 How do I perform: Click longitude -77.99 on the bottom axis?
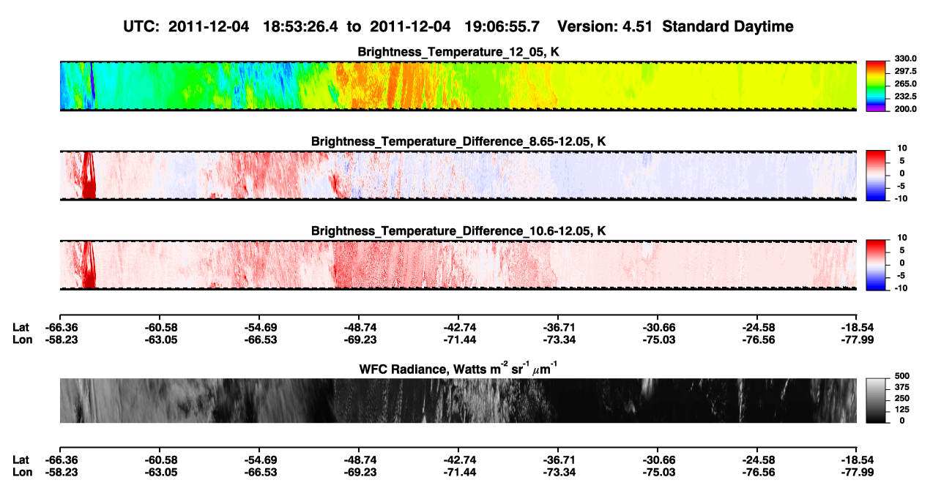click(x=857, y=472)
